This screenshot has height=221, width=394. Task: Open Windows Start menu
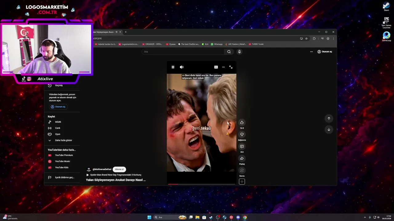tap(149, 217)
